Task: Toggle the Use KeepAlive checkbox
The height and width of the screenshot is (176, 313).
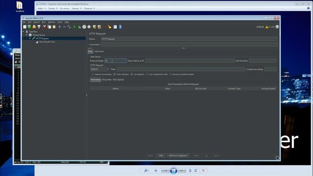Action: point(132,74)
